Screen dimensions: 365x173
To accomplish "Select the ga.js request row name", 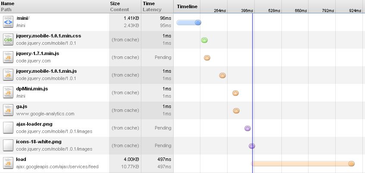I will pos(22,106).
